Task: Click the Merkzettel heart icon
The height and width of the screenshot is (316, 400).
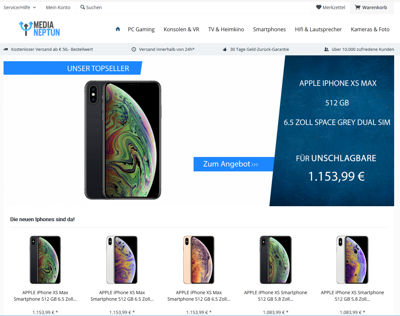Action: (319, 7)
